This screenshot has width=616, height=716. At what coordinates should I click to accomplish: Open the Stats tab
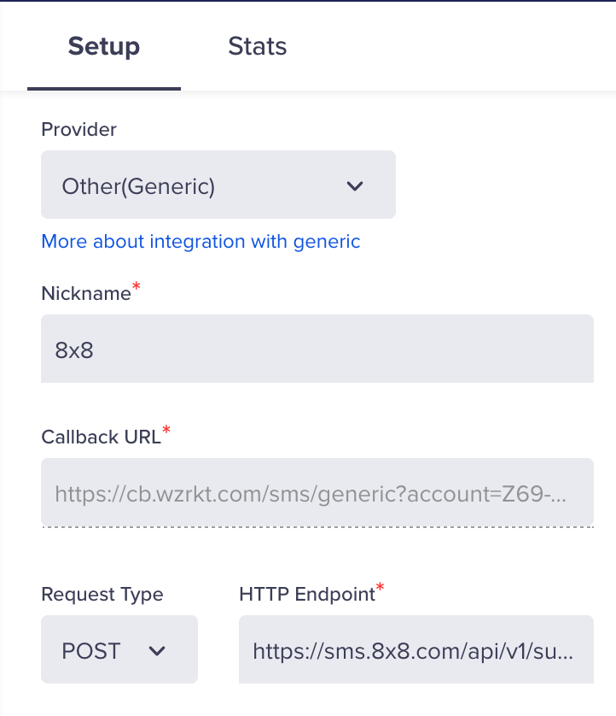pyautogui.click(x=258, y=46)
